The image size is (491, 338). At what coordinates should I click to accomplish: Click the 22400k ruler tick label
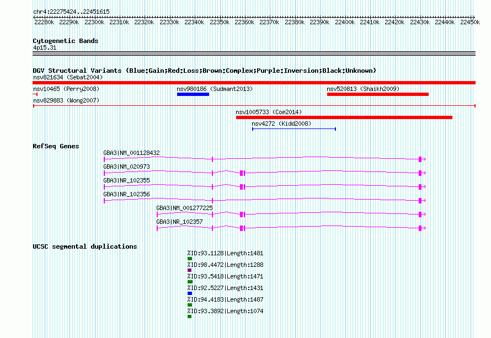(x=345, y=22)
